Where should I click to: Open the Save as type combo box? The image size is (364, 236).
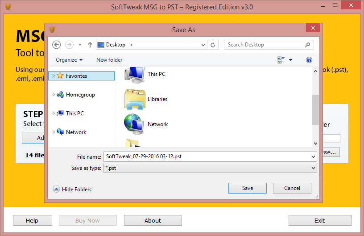tap(210, 168)
